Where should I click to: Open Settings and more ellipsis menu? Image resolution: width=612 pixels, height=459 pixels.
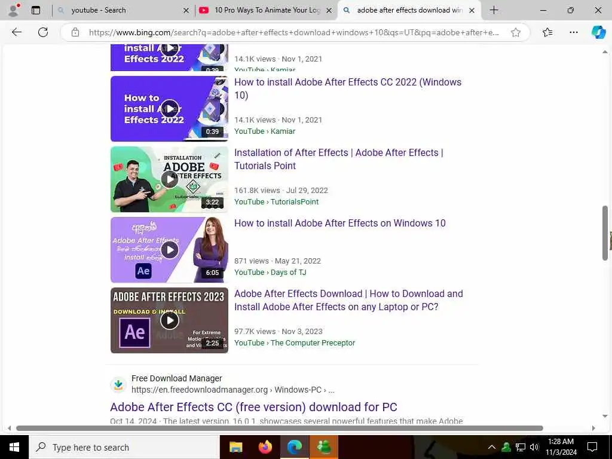point(573,32)
